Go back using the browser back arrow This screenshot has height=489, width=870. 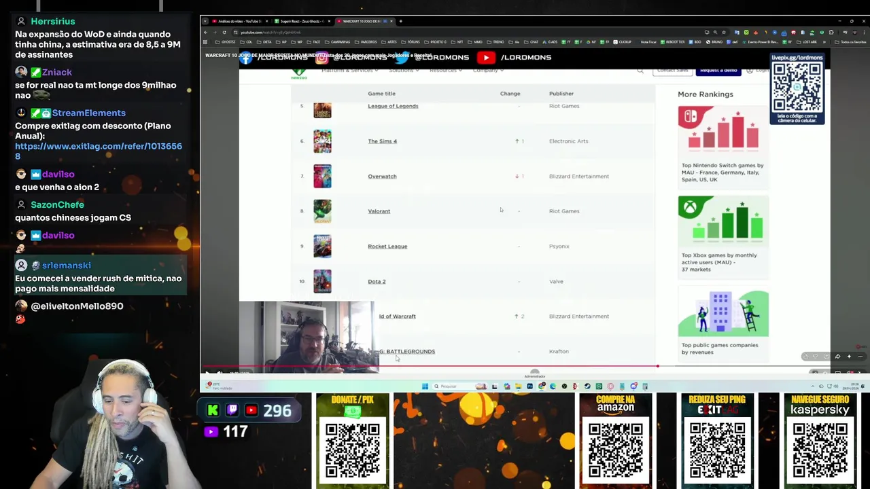point(206,33)
